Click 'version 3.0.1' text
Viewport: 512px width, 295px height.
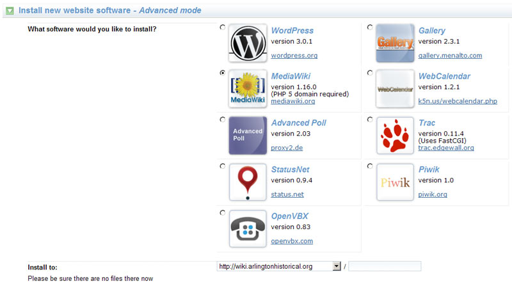pos(292,42)
